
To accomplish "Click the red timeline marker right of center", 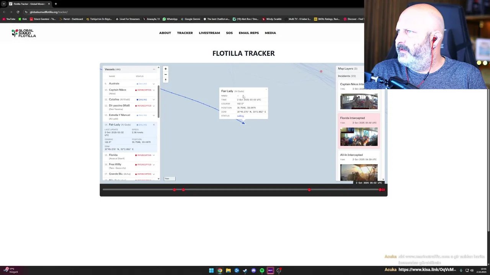I will [309, 189].
